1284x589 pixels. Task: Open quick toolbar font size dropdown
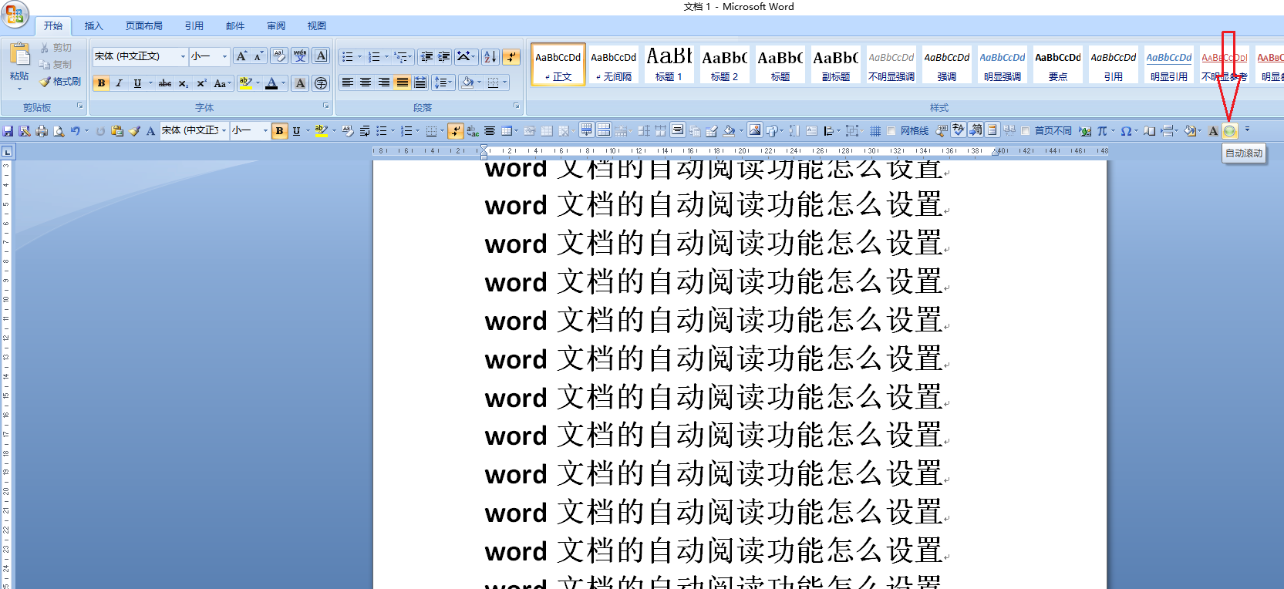(265, 131)
